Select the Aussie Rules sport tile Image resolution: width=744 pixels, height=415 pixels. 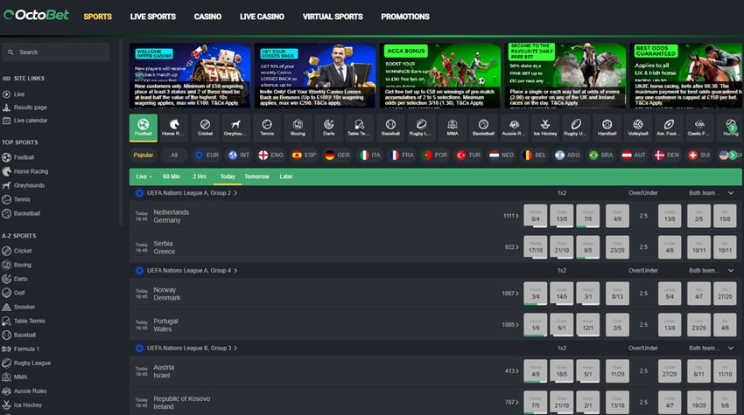tap(515, 128)
